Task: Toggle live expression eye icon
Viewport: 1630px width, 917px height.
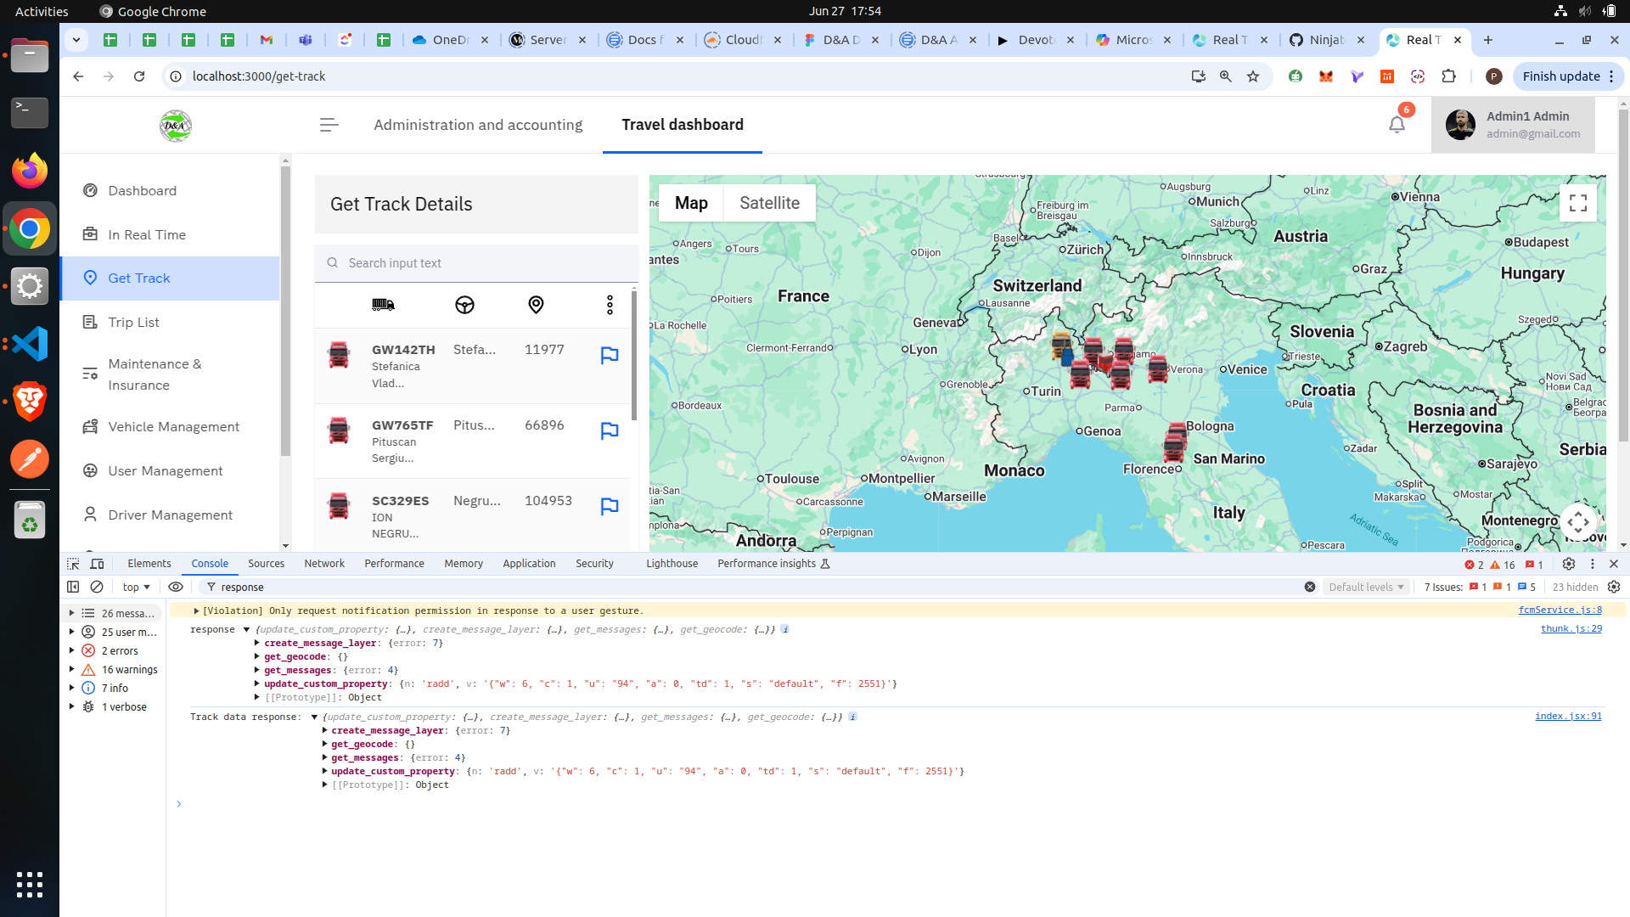Action: 176,587
